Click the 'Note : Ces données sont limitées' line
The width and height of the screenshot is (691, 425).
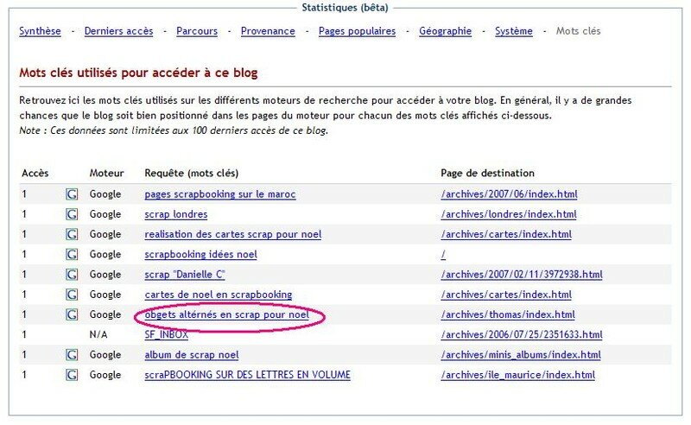coord(174,130)
